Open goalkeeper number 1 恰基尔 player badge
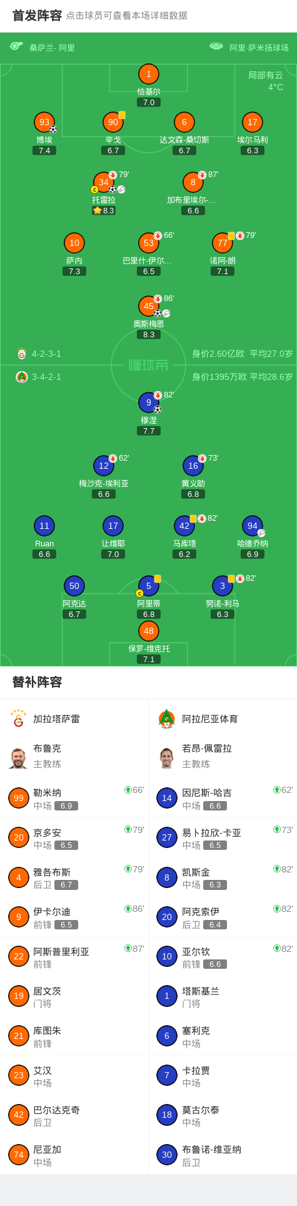 [x=149, y=74]
